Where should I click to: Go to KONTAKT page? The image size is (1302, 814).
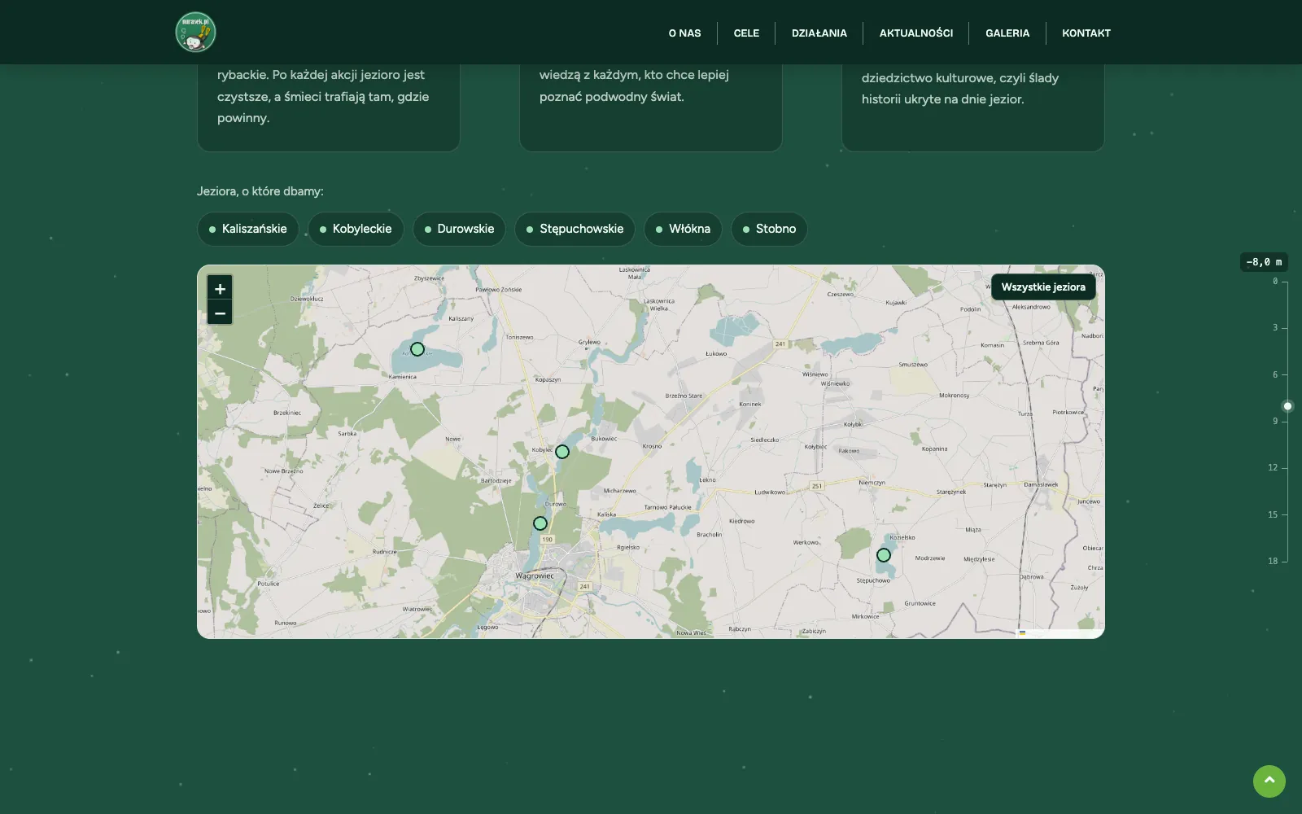click(1086, 33)
